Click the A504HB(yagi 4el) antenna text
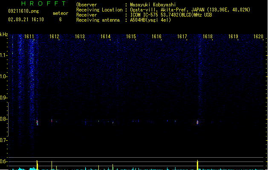This screenshot has width=268, height=170. [x=150, y=20]
